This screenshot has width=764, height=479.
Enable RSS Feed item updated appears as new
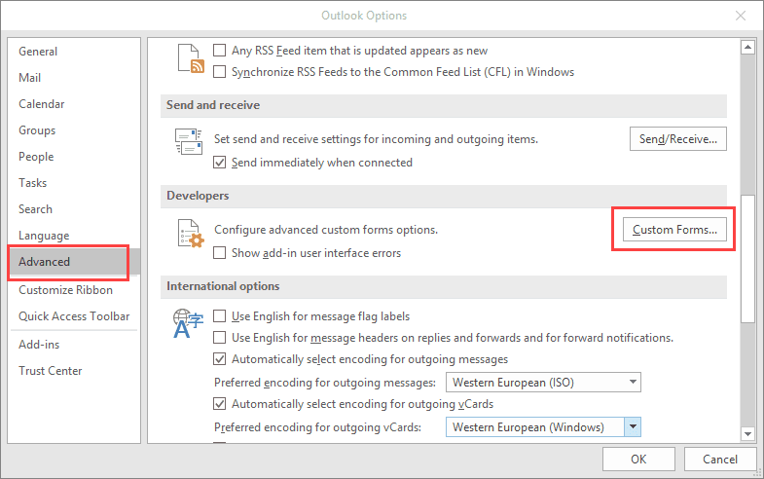[x=220, y=51]
